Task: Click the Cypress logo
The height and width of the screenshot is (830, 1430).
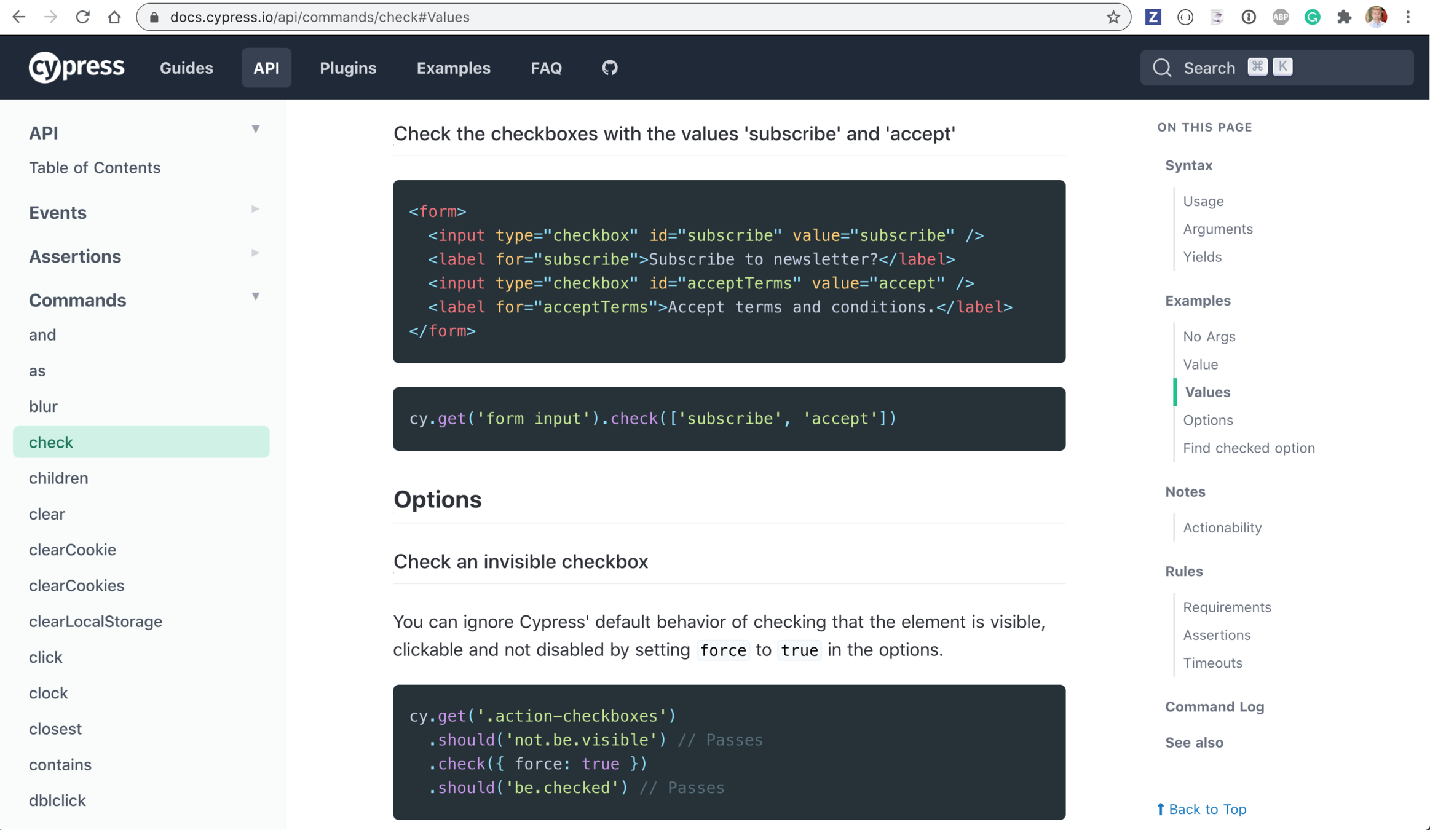Action: click(x=76, y=67)
